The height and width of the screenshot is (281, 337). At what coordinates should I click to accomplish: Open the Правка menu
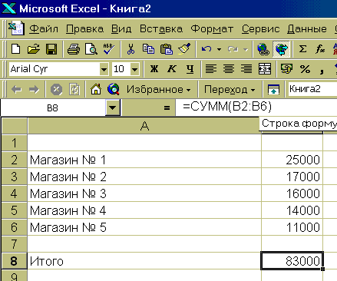coord(85,29)
